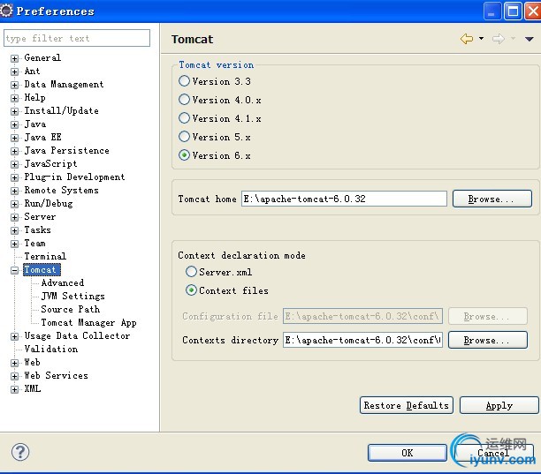Viewport: 541px width, 474px height.
Task: Select the Usage Data Collector item
Action: (77, 335)
